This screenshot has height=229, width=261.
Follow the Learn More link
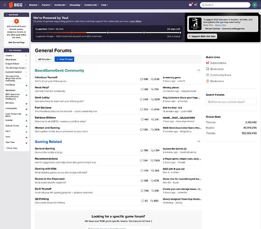click(135, 21)
